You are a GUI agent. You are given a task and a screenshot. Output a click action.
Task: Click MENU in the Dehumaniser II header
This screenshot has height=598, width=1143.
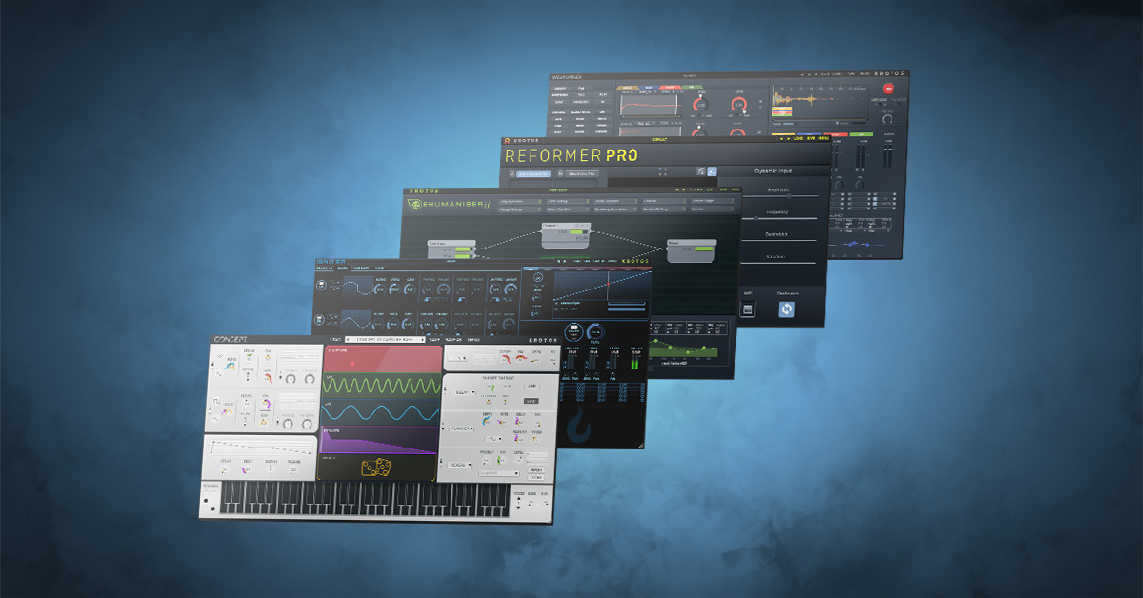click(734, 189)
